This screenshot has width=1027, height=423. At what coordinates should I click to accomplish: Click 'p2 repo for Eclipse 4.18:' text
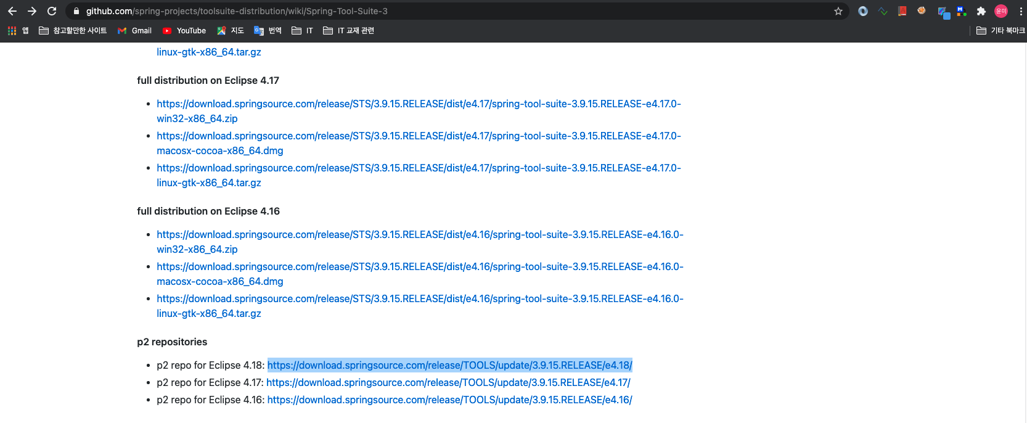click(211, 365)
